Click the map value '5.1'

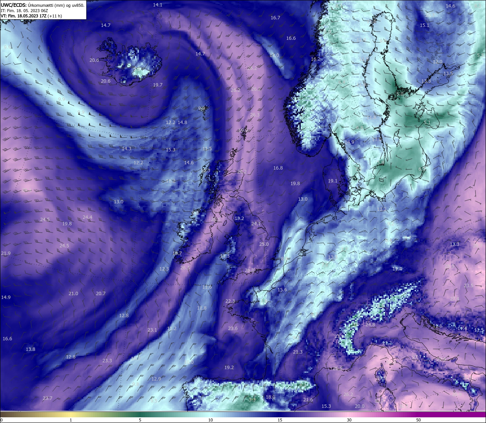[x=427, y=123]
